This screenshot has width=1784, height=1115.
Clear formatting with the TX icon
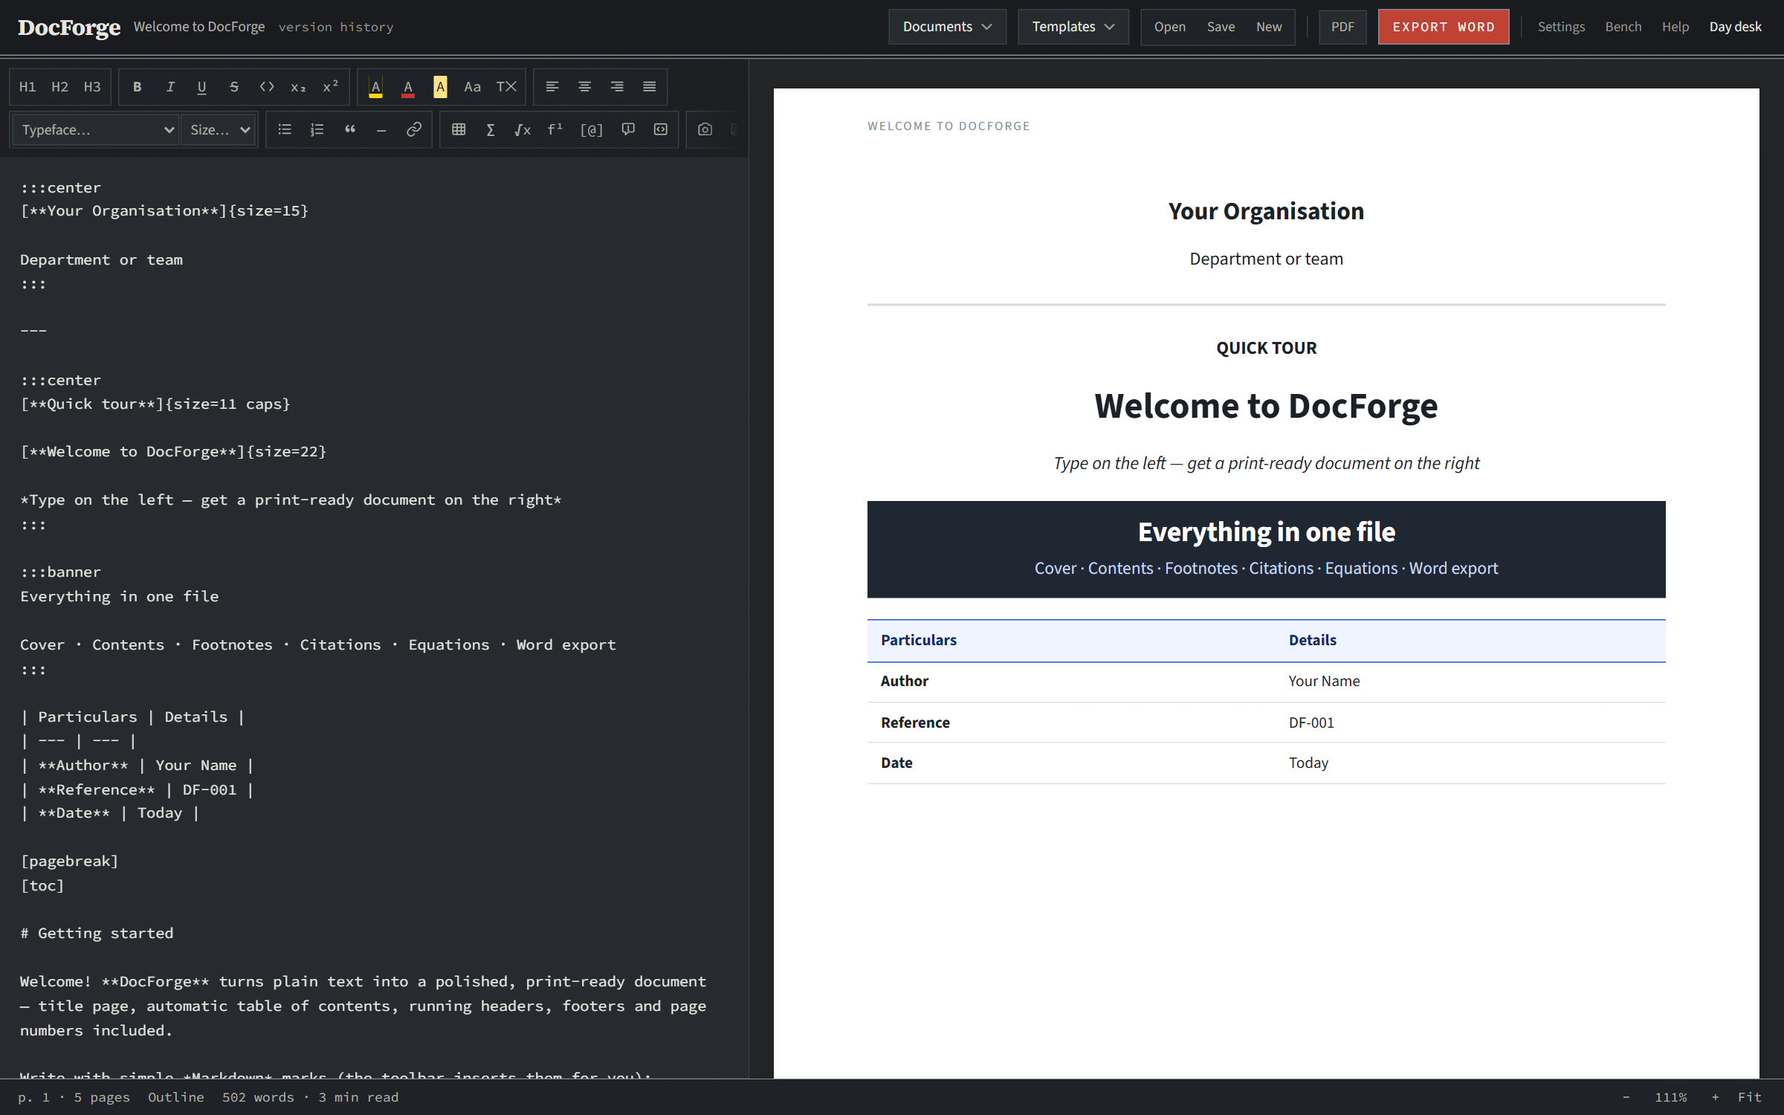click(506, 87)
